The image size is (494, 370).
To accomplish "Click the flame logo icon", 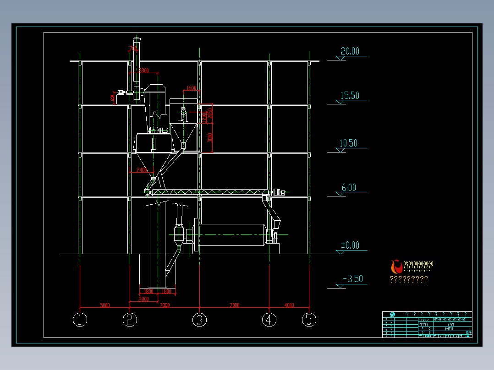I will pyautogui.click(x=396, y=267).
